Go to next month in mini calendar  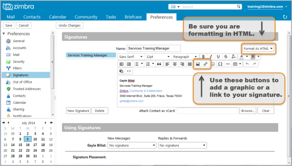tap(45, 122)
